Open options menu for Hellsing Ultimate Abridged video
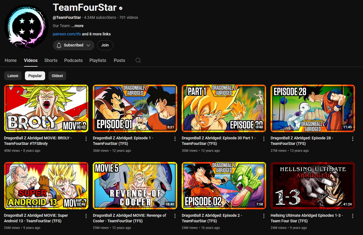363x235 pixels. (353, 216)
